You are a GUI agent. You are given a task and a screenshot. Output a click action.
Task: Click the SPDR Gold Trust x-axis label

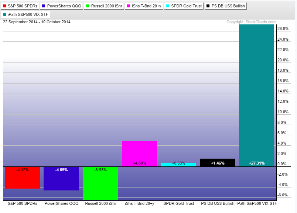pyautogui.click(x=179, y=203)
